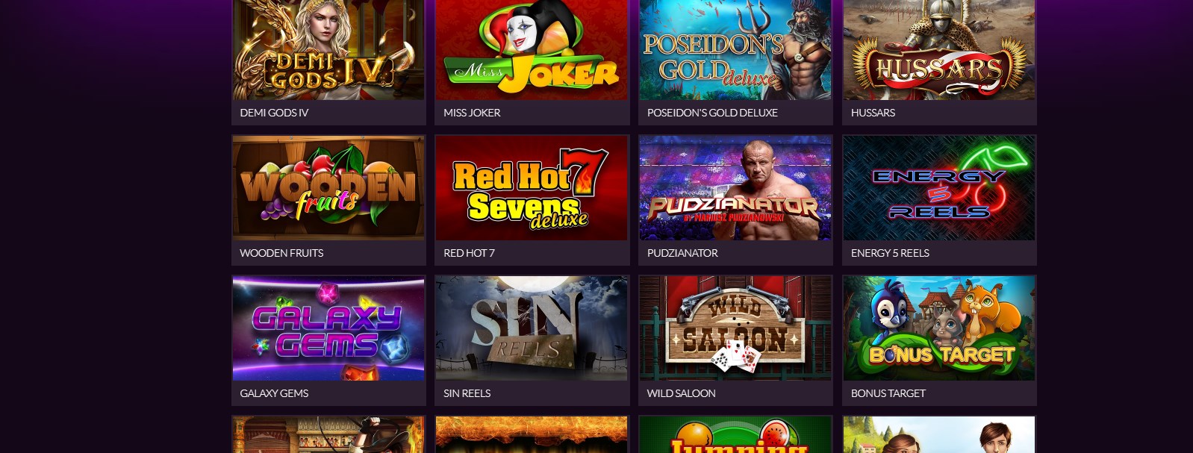Open the Demi Gods IV game thumbnail
The image size is (1193, 453).
[328, 50]
